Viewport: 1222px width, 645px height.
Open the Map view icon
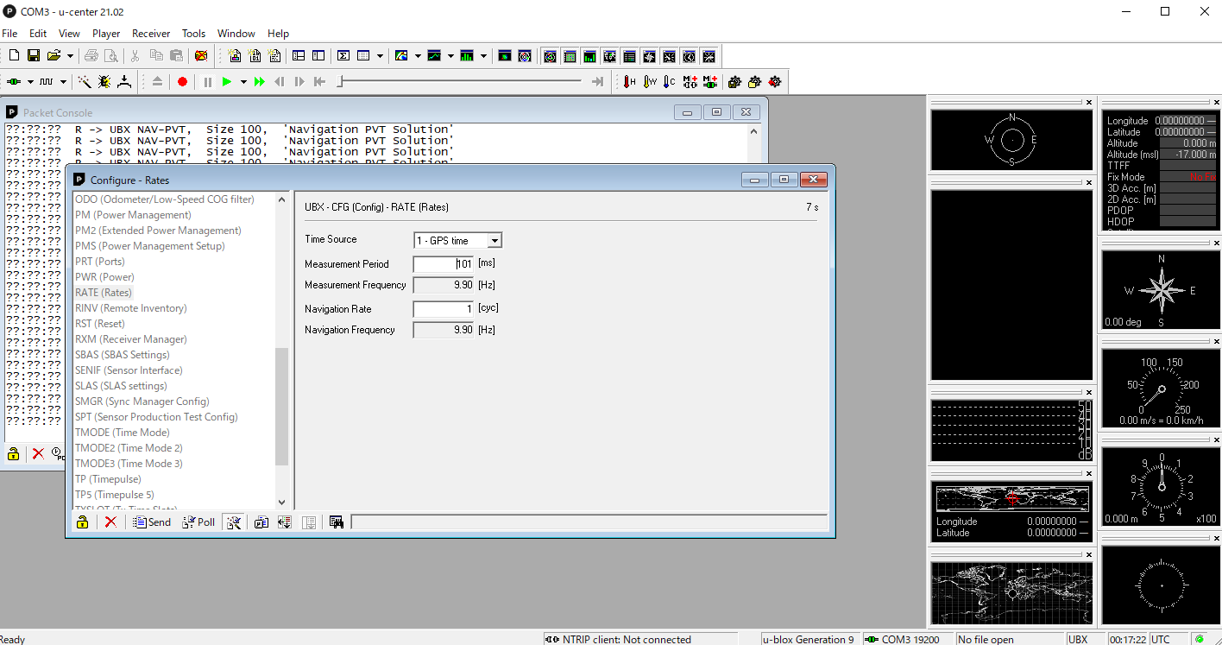pos(401,55)
